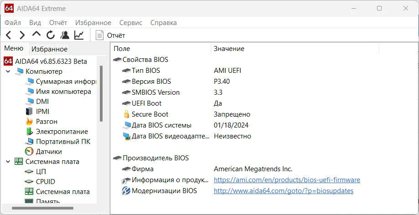
Task: Click the IPMI server icon
Action: pos(29,112)
